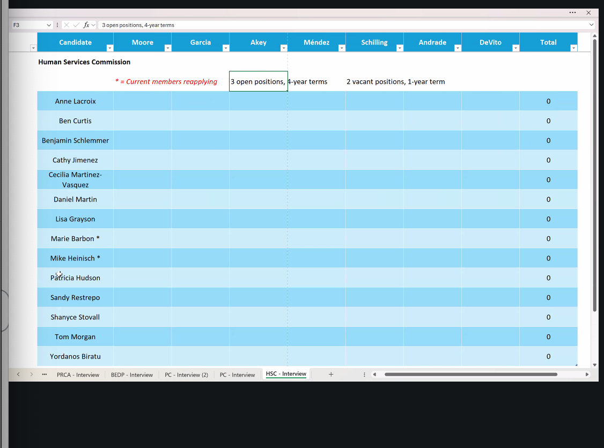Select the Anne Lacroix candidate cell
Screen dimensions: 604x448
(75, 101)
